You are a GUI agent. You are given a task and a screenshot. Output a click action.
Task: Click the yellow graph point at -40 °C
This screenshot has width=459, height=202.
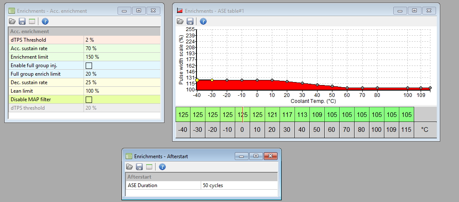pyautogui.click(x=197, y=80)
